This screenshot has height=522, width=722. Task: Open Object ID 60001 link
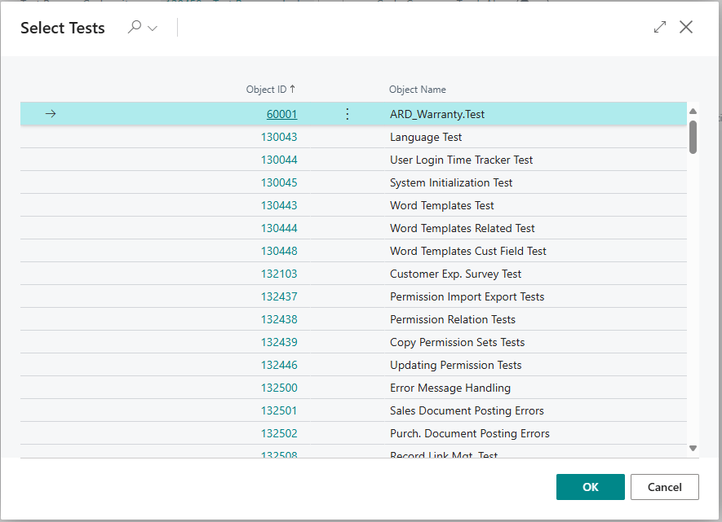pos(281,115)
